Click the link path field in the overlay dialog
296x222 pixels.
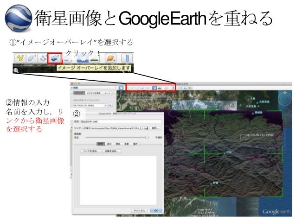[x=115, y=128]
